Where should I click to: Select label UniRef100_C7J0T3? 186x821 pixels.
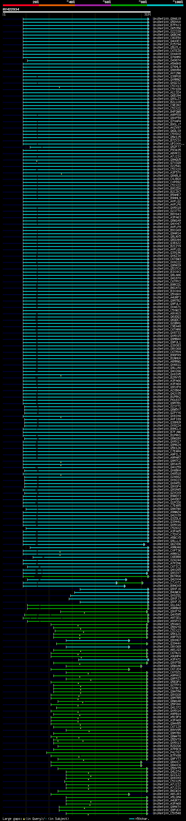167,582
